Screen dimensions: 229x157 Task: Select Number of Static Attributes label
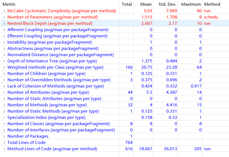54,99
